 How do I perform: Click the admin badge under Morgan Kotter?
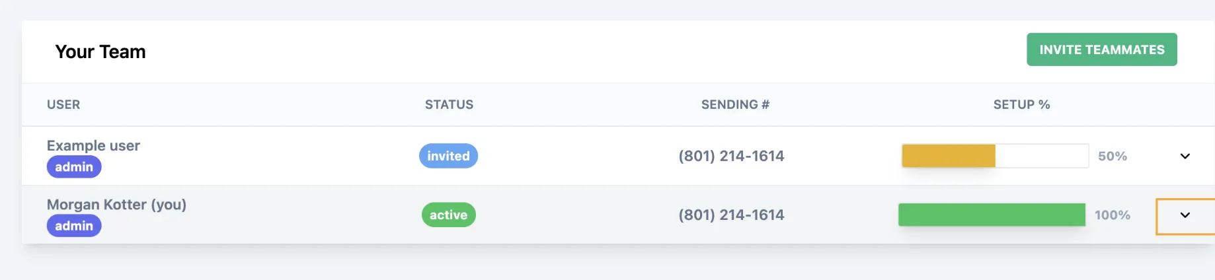(74, 226)
